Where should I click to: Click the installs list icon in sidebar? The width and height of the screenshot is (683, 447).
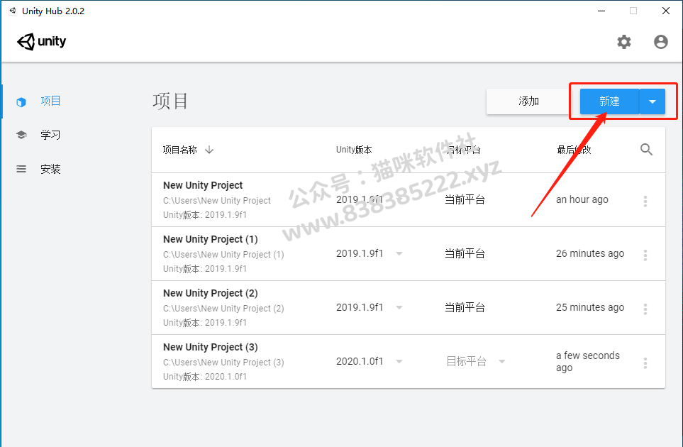click(x=21, y=169)
